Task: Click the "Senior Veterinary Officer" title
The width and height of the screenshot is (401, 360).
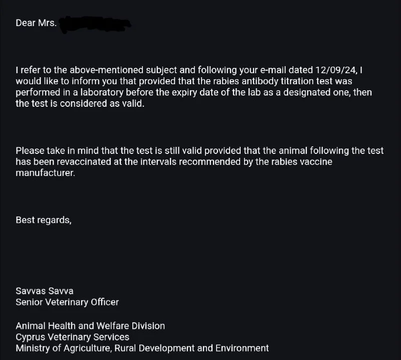Action: point(67,302)
